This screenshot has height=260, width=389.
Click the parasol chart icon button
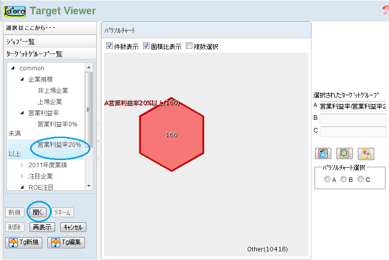pyautogui.click(x=366, y=153)
